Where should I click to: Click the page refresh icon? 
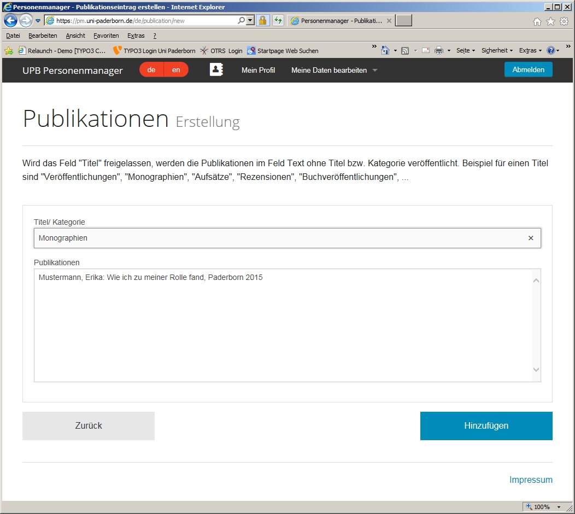coord(278,21)
